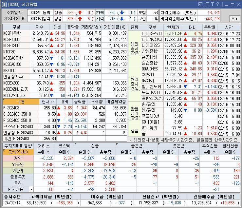Select the KODEX200 row
The image size is (242, 208).
pos(65,83)
